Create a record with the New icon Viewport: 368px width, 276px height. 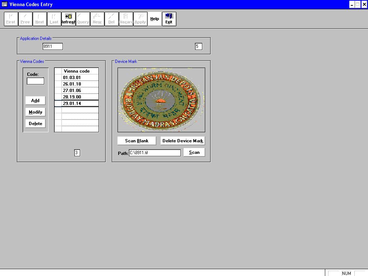click(x=97, y=19)
